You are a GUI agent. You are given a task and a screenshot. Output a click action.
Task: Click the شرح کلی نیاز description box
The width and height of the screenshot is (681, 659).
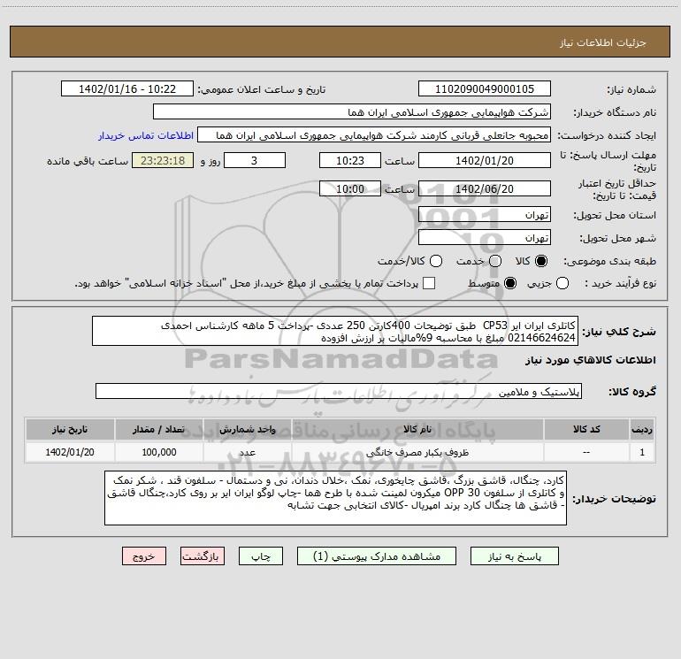click(x=335, y=332)
